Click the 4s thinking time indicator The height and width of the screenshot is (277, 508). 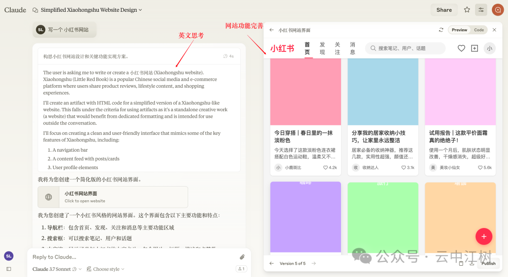[229, 56]
